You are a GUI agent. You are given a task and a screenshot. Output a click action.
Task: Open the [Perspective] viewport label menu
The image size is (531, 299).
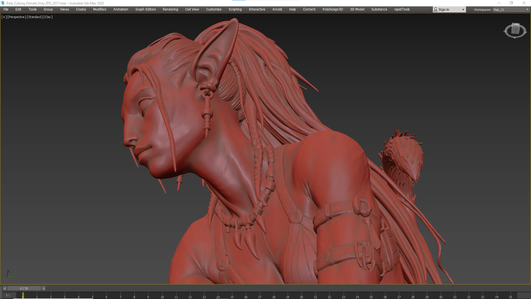coord(17,17)
